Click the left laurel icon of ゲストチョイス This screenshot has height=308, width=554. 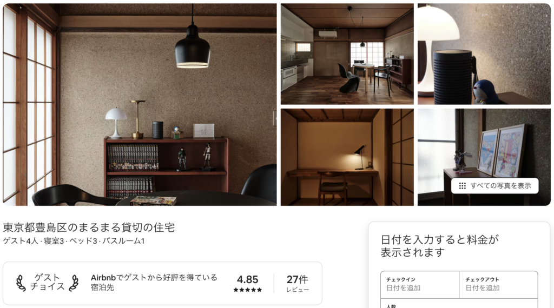coord(21,283)
